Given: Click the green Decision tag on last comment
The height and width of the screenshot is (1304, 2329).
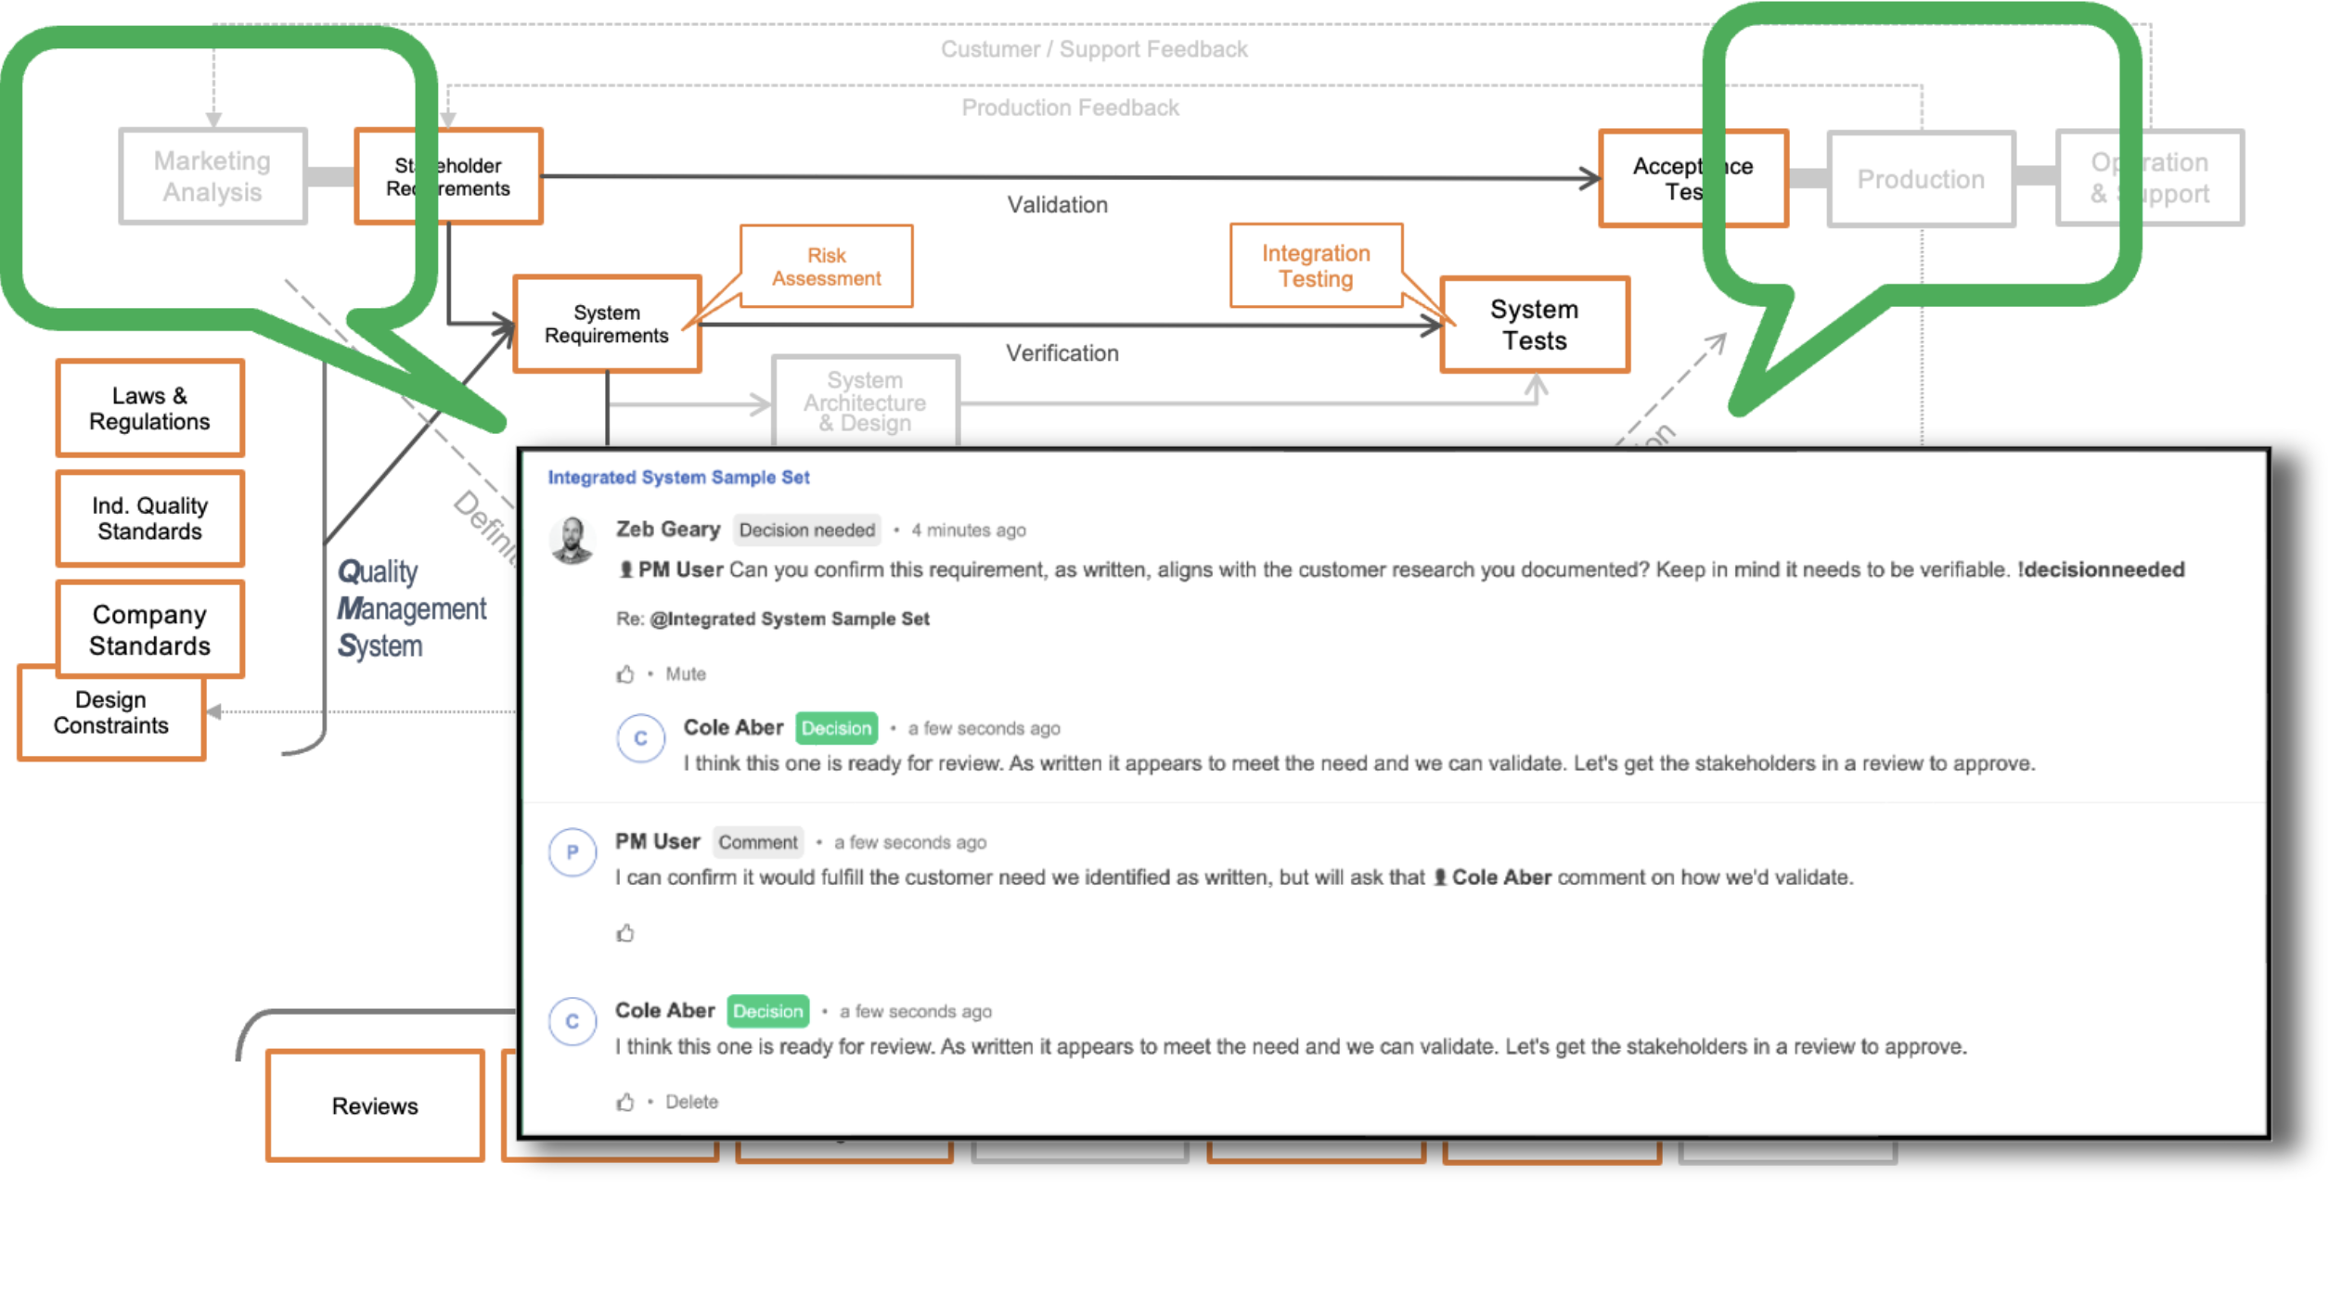Looking at the screenshot, I should (x=767, y=1011).
